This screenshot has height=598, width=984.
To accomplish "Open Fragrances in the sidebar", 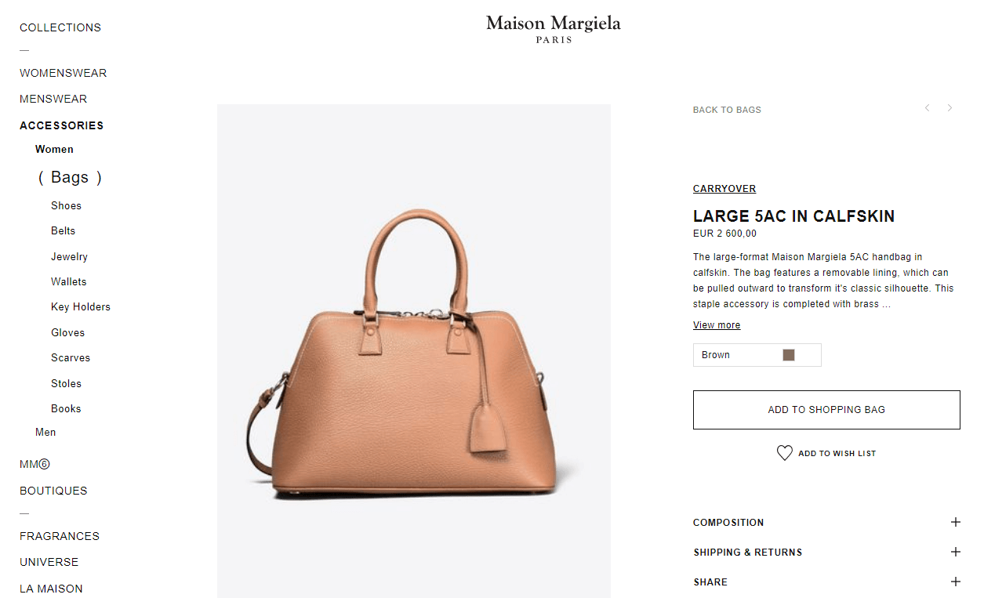I will [x=60, y=536].
